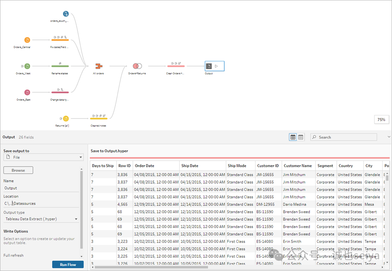Click the Customer ID column header

pos(268,166)
